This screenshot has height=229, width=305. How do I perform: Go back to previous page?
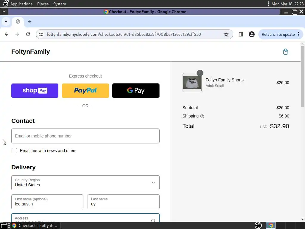pyautogui.click(x=7, y=35)
